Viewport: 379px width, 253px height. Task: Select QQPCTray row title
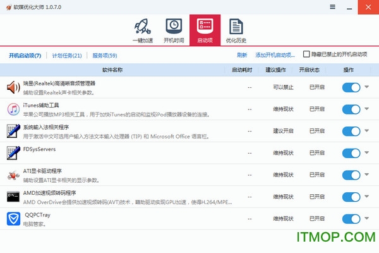[x=37, y=215]
